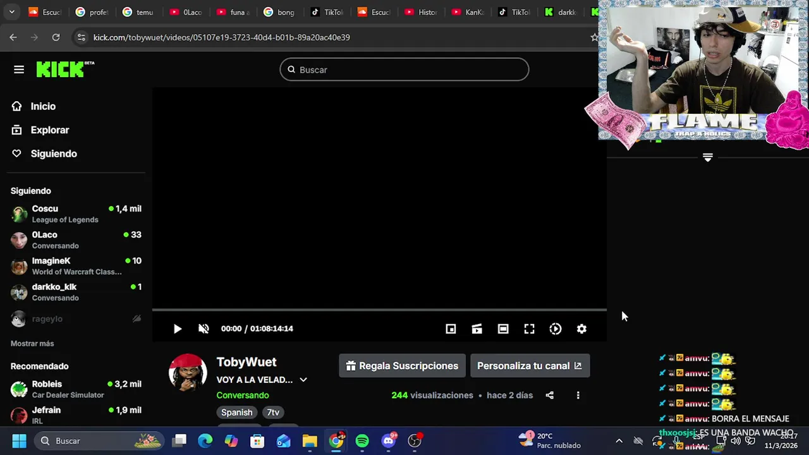
Task: Click the KICK beta logo
Action: pos(65,69)
